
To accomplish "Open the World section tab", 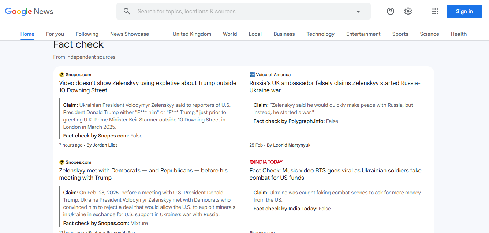I will (230, 34).
